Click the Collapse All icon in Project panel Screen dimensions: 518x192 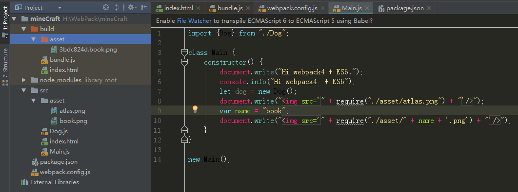(x=116, y=7)
